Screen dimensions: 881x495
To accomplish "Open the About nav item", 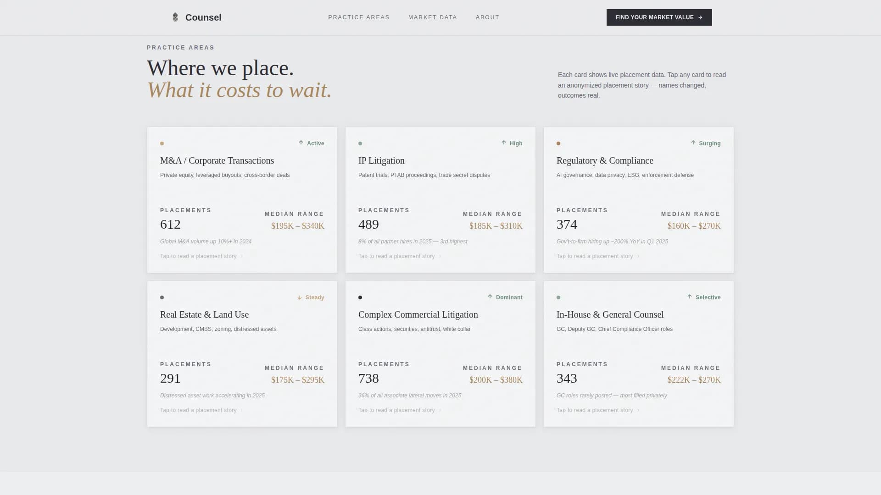I will pyautogui.click(x=487, y=17).
